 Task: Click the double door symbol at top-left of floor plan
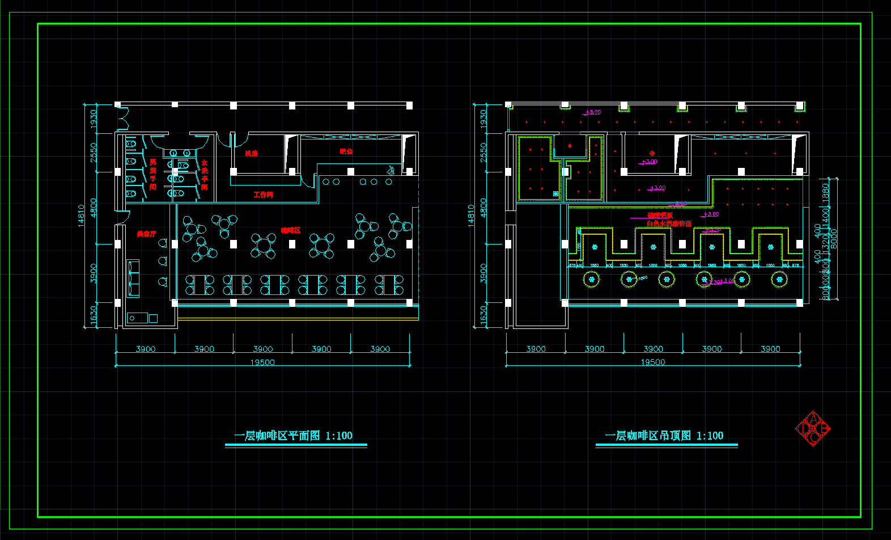coord(122,118)
